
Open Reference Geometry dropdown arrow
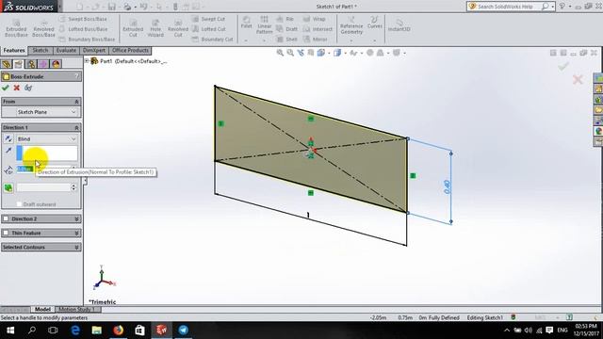point(350,40)
